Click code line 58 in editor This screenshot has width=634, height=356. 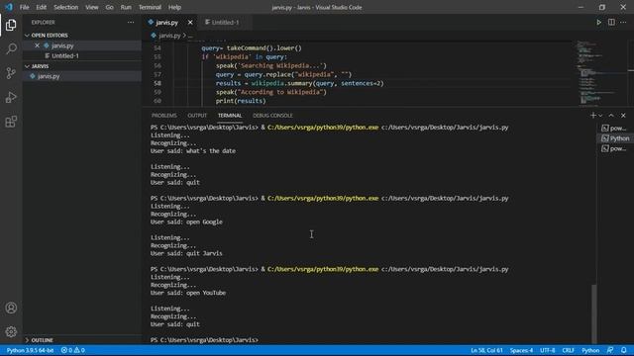299,83
